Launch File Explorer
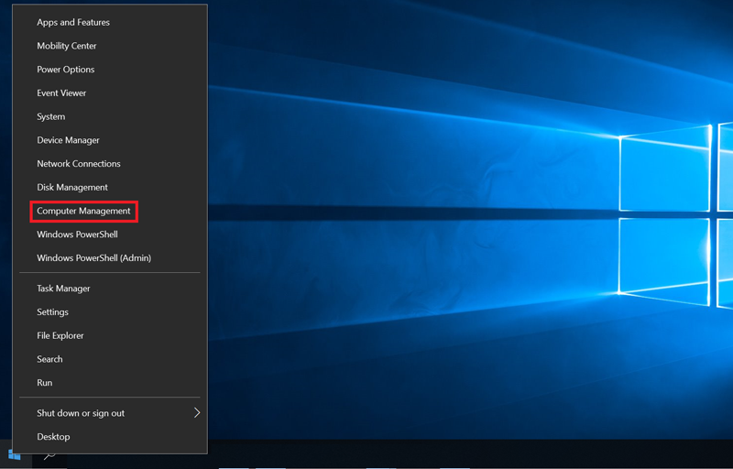The image size is (733, 469). pos(110,335)
